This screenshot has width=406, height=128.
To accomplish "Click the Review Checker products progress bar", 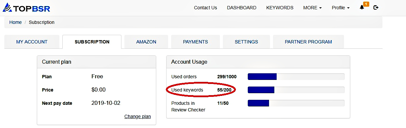I will pos(296,103).
